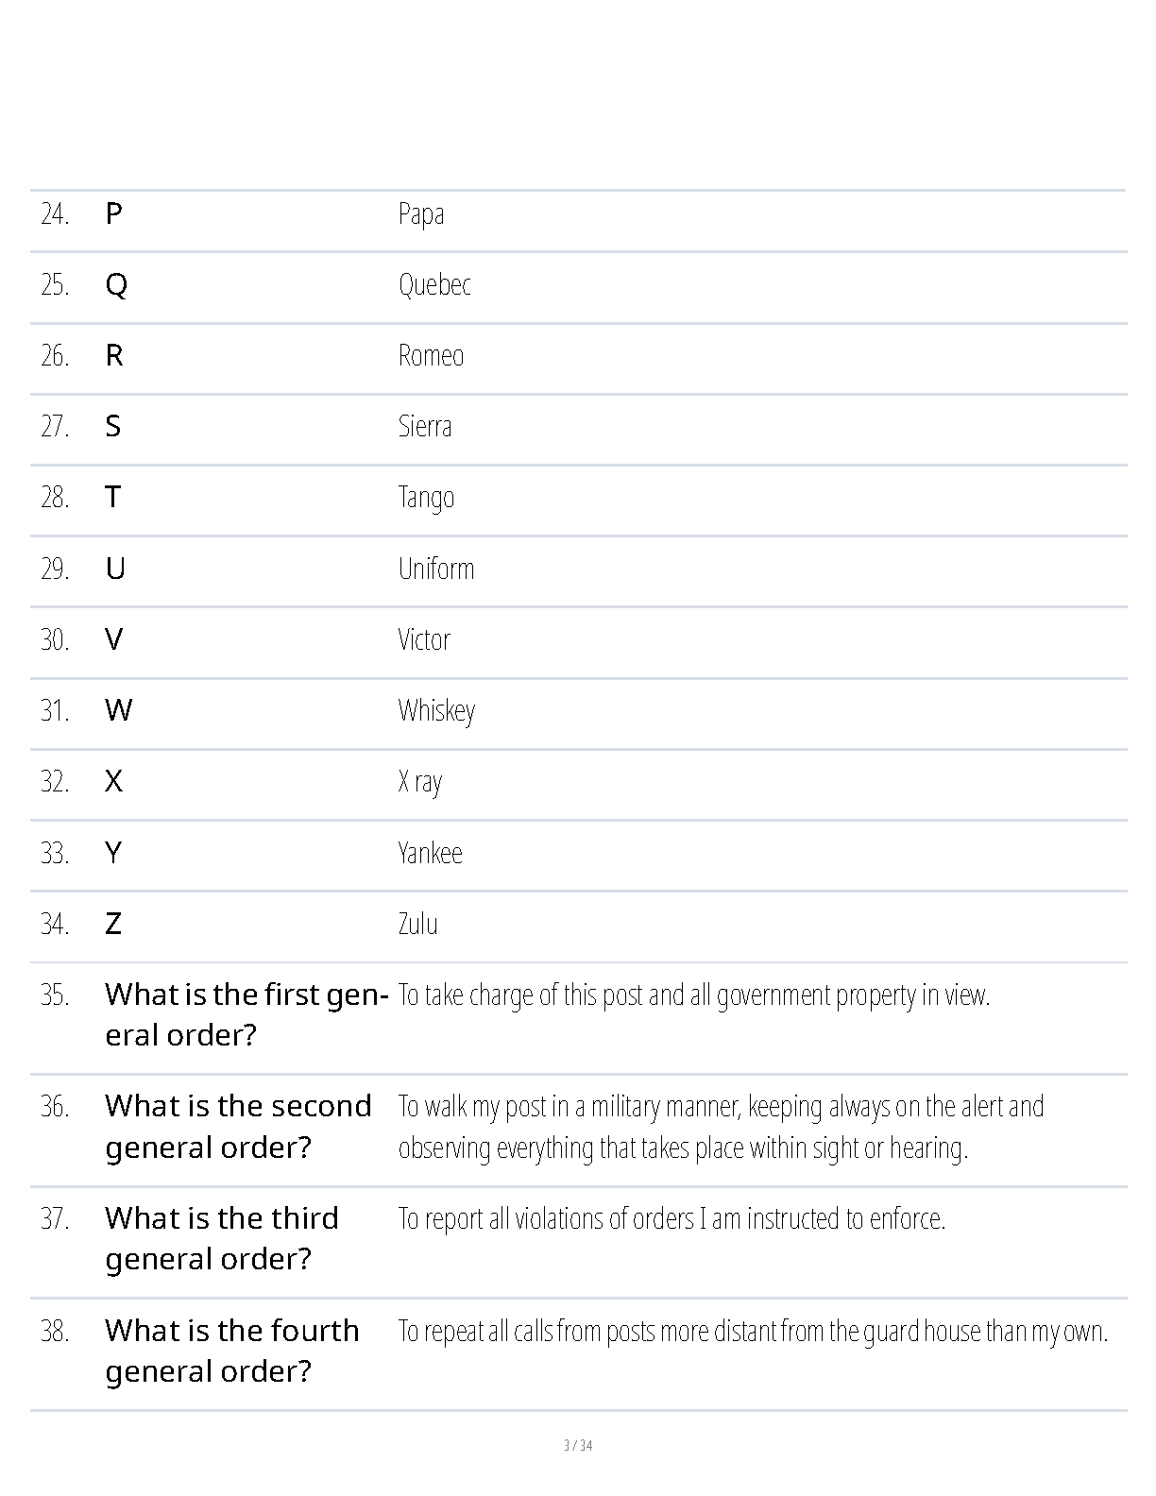1156x1496 pixels.
Task: Click the word Zulu
Action: 417,925
